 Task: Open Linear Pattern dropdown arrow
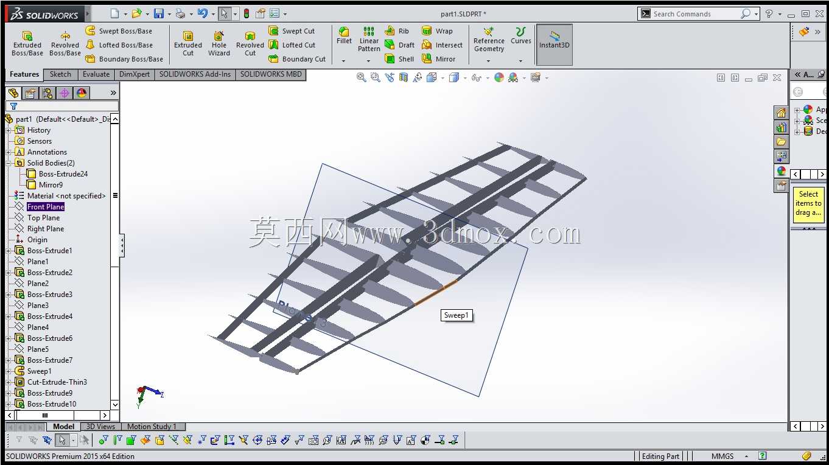(x=369, y=61)
